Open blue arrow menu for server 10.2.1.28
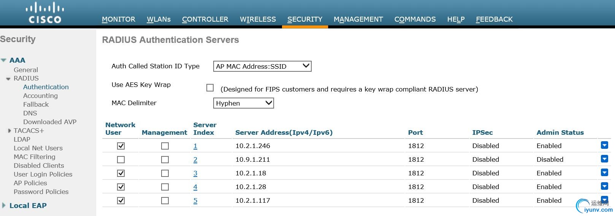This screenshot has height=216, width=615. click(x=604, y=186)
